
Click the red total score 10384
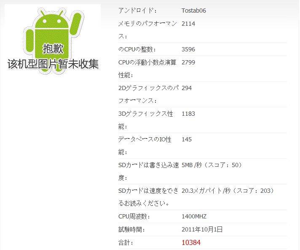[191, 242]
